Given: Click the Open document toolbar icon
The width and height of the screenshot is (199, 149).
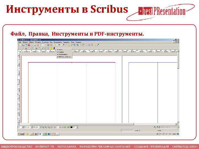Looking at the screenshot, I should coord(23,45).
